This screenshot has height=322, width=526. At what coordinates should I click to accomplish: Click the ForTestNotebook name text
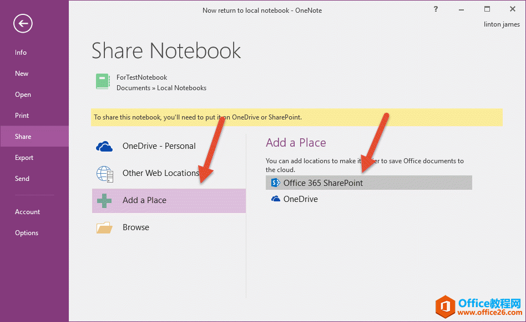click(141, 77)
